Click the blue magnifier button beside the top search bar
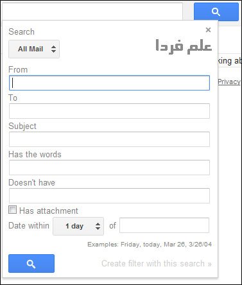Viewport: 242px width, 285px height. pos(216,12)
